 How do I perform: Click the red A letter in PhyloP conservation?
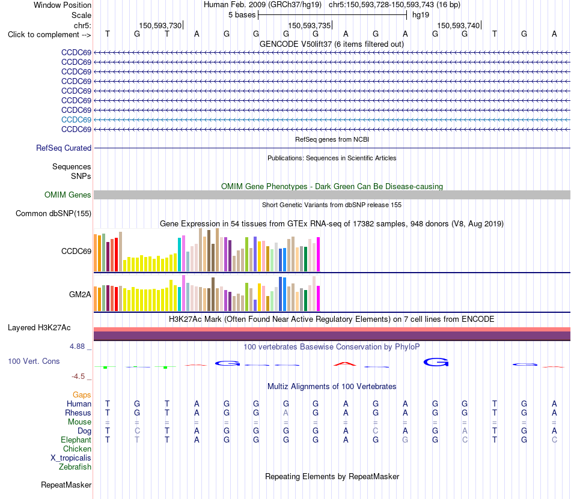pyautogui.click(x=345, y=363)
